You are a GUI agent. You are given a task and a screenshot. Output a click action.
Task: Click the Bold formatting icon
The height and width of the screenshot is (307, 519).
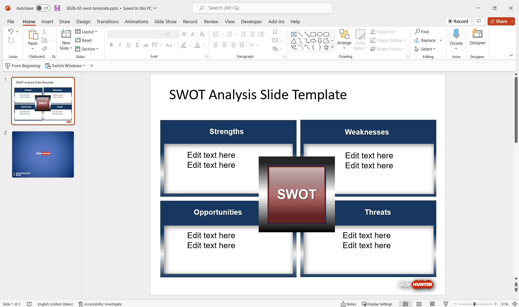112,45
